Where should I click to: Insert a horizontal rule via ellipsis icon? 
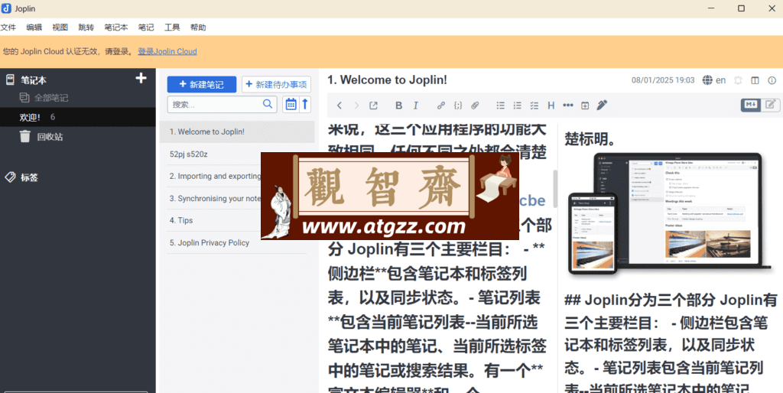568,106
